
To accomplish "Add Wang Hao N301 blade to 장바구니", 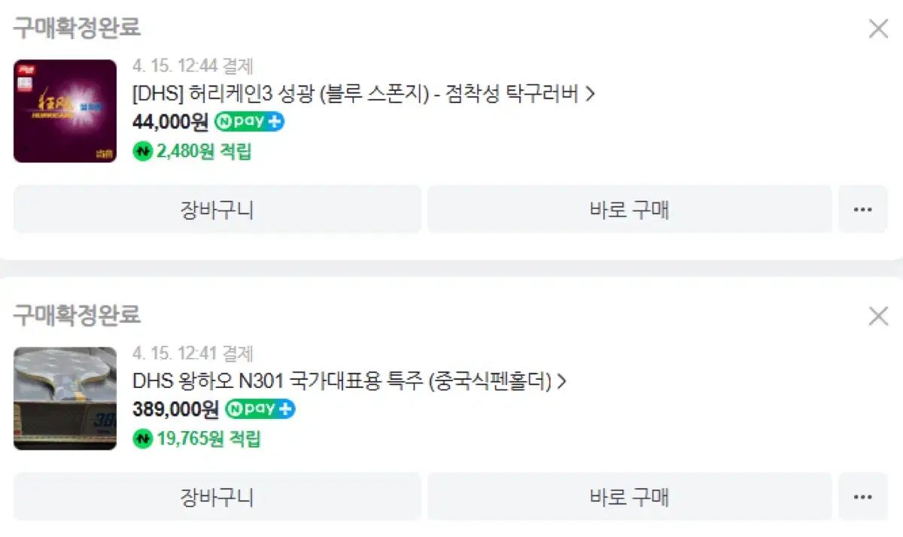I will click(217, 496).
